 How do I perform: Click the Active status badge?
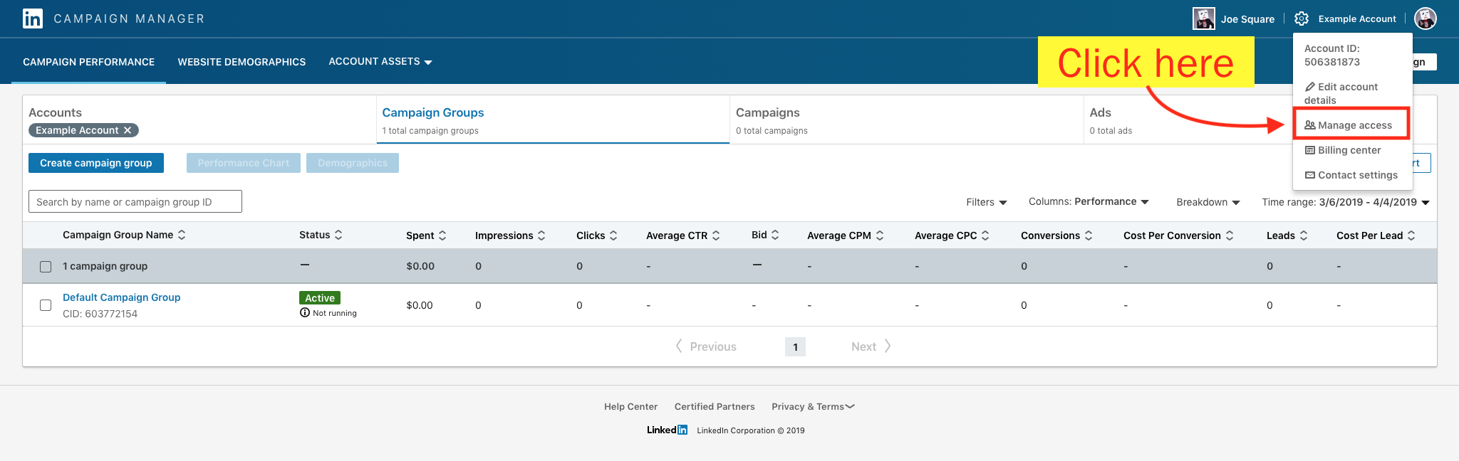coord(320,298)
